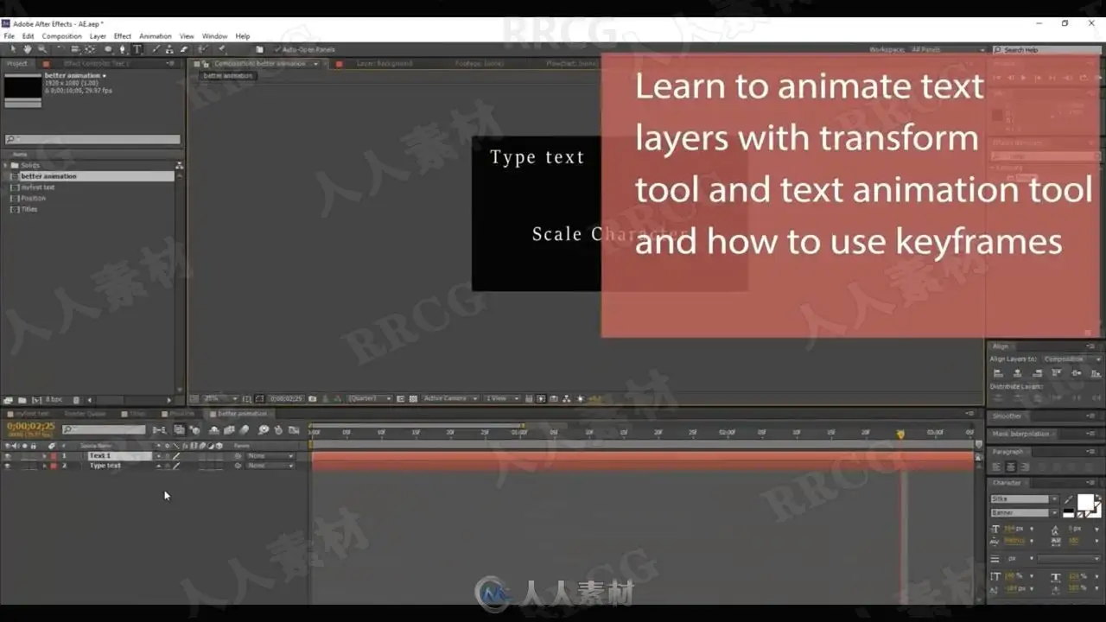Click the region of interest icon in viewer
The height and width of the screenshot is (622, 1106).
tap(401, 399)
